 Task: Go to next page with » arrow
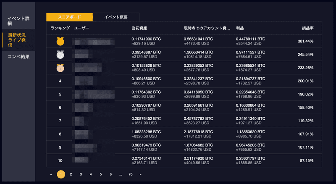click(140, 174)
